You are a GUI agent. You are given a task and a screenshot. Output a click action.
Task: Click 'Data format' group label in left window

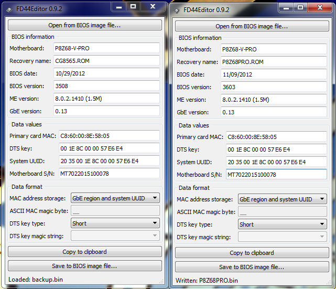point(27,187)
